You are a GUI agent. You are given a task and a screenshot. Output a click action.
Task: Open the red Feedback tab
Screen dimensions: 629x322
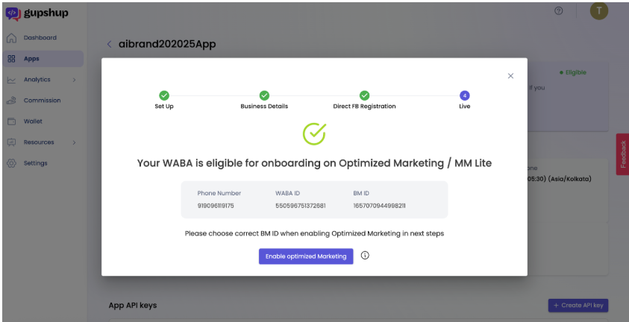[622, 154]
